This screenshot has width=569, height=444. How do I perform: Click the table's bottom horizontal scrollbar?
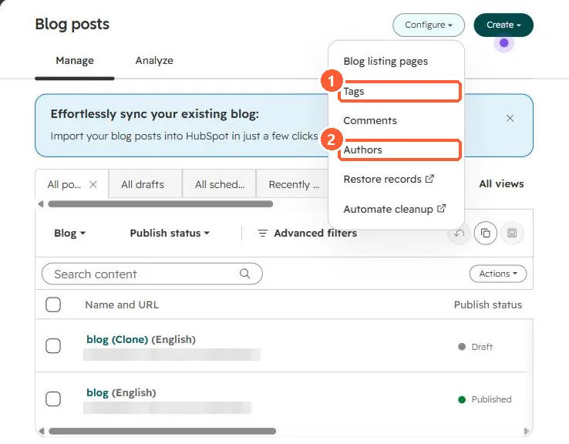(162, 432)
